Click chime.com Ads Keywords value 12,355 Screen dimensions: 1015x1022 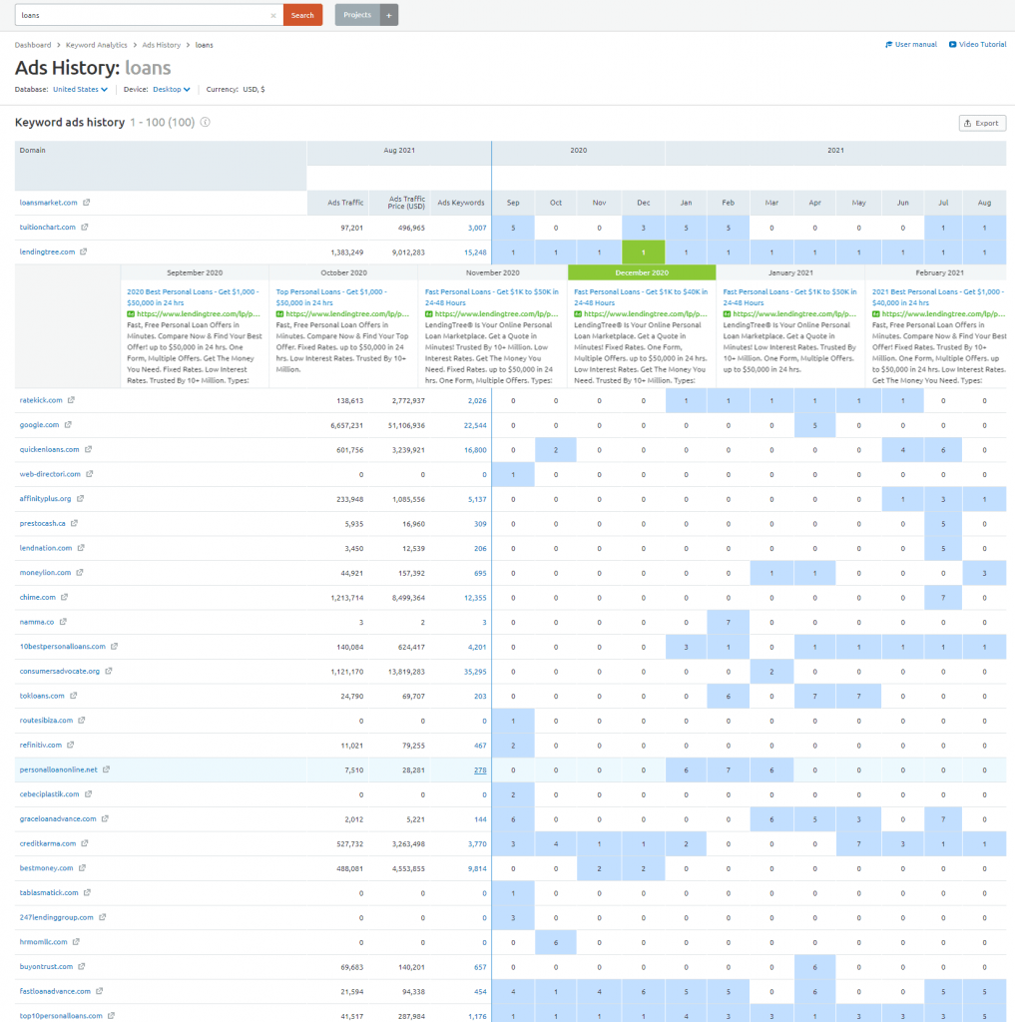pos(475,598)
